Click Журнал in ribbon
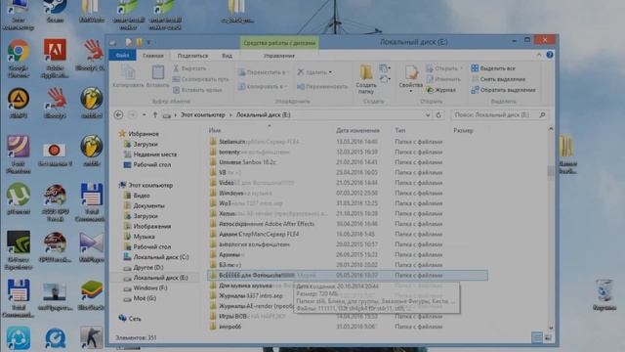The image size is (625, 352). [440, 90]
